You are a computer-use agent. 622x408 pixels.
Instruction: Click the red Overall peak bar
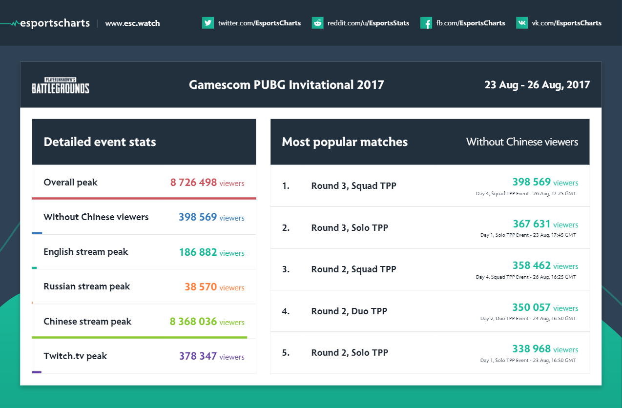click(x=144, y=198)
